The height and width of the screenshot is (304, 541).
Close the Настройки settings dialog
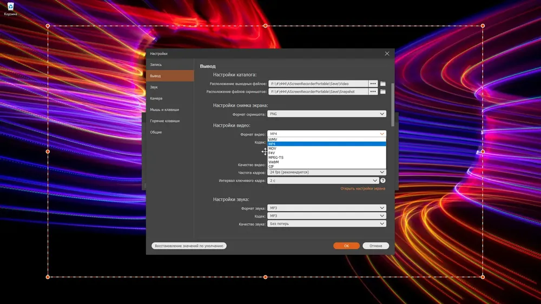click(387, 53)
